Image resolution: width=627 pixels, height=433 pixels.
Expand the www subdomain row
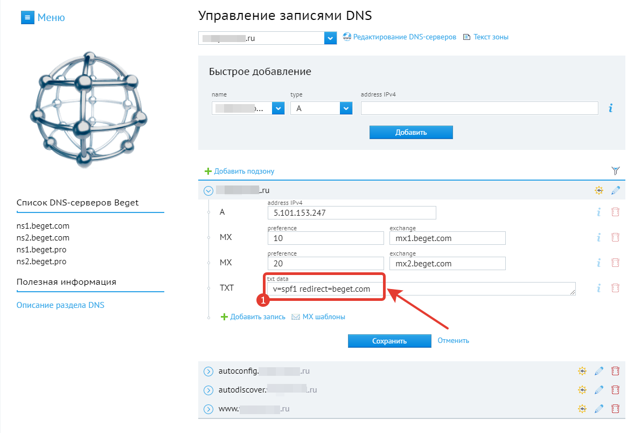208,409
